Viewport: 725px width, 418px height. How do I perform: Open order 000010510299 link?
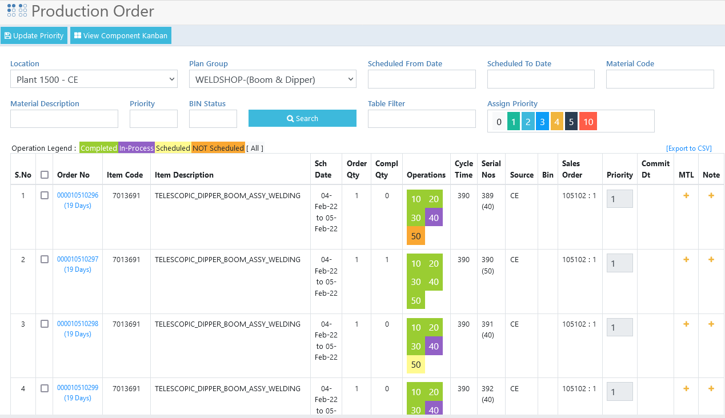click(x=78, y=388)
